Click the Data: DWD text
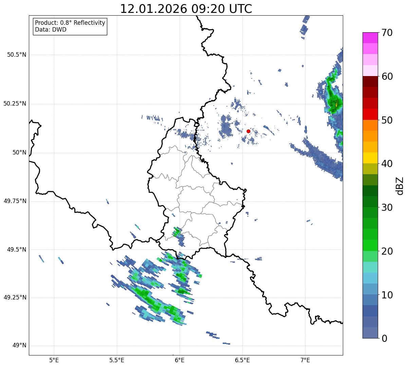This screenshot has height=367, width=408. [x=51, y=30]
